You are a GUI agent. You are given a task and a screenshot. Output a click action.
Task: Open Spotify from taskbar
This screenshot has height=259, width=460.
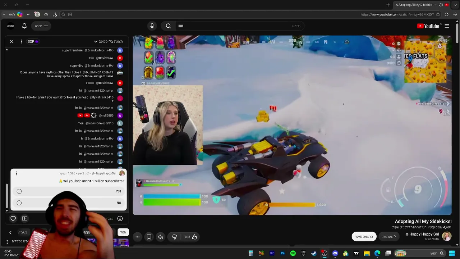(x=293, y=253)
